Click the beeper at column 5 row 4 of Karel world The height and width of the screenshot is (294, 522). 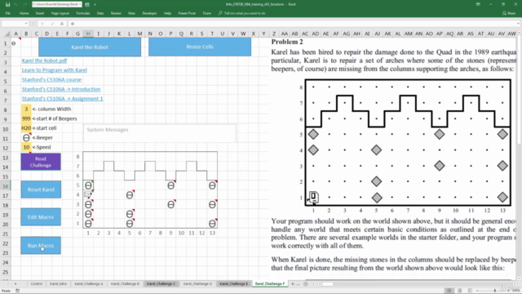[x=130, y=195]
